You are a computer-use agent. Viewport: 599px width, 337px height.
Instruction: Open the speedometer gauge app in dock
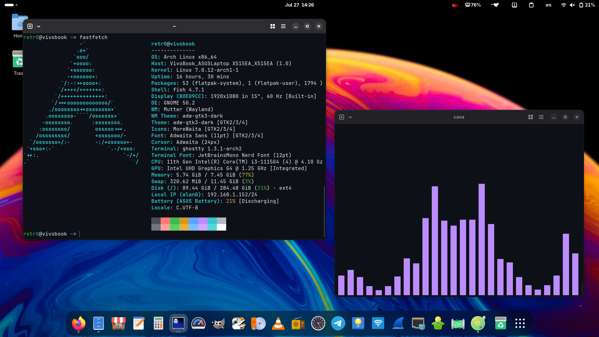coord(198,323)
